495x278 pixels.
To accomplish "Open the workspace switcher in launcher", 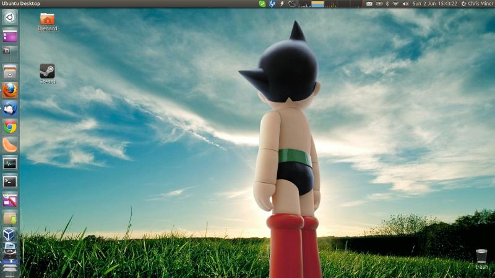I will (x=10, y=53).
